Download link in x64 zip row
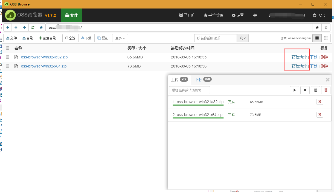 [x=313, y=66]
